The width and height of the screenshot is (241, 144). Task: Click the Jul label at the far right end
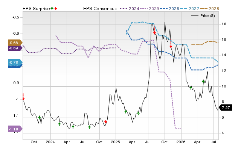coord(213,142)
